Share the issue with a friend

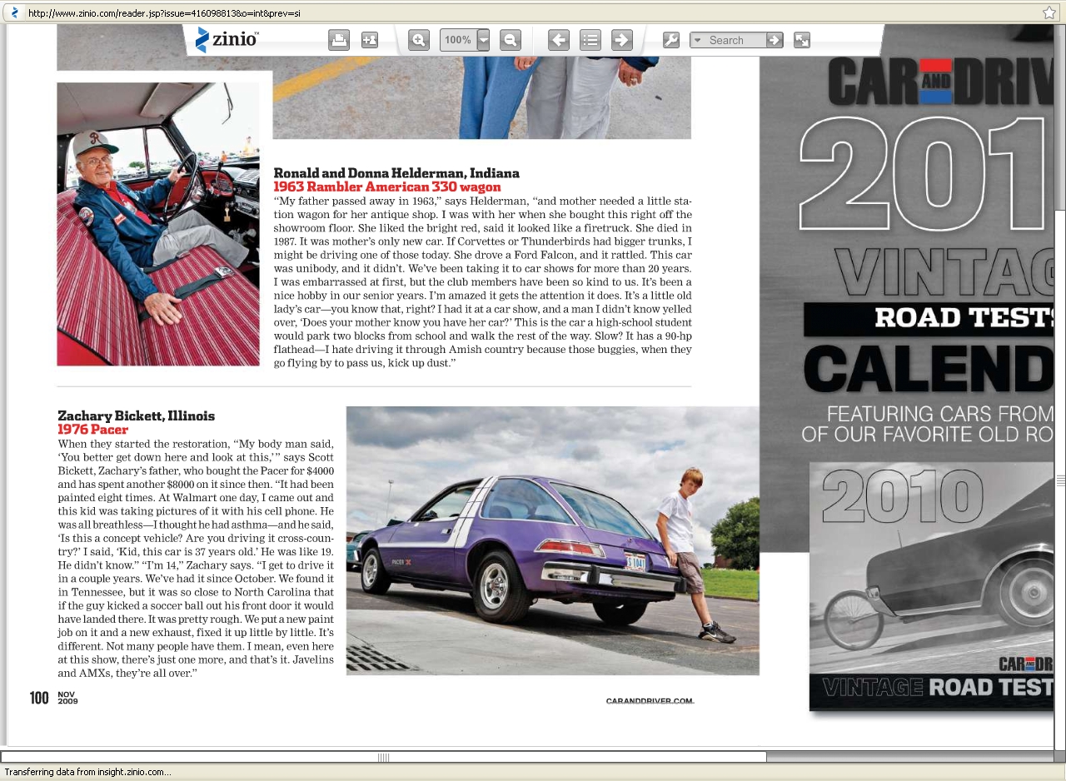[x=370, y=40]
